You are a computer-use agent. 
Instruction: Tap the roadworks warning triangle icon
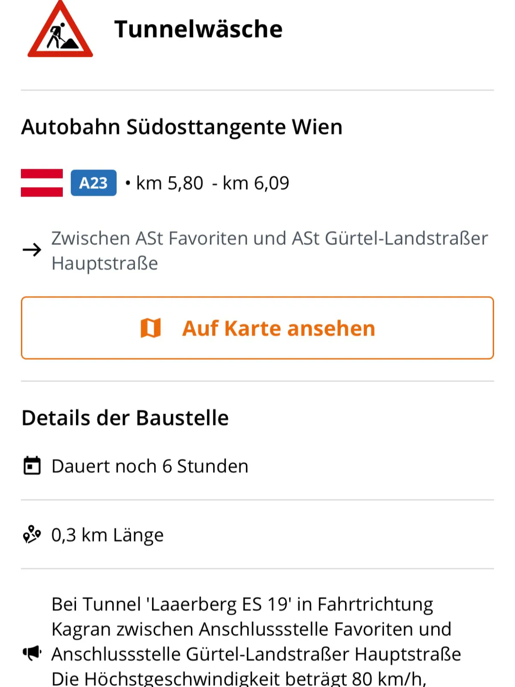click(60, 31)
